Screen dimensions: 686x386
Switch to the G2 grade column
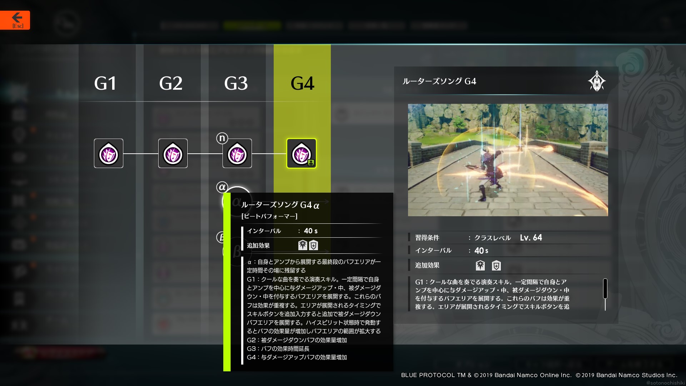171,83
